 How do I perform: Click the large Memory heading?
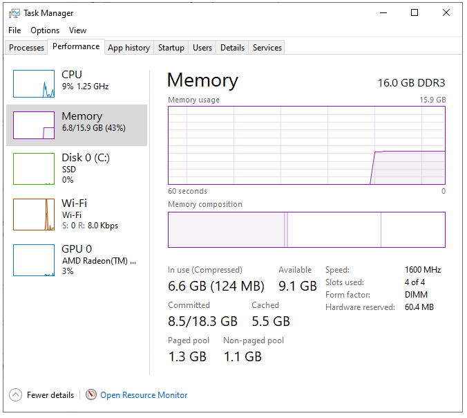[202, 80]
